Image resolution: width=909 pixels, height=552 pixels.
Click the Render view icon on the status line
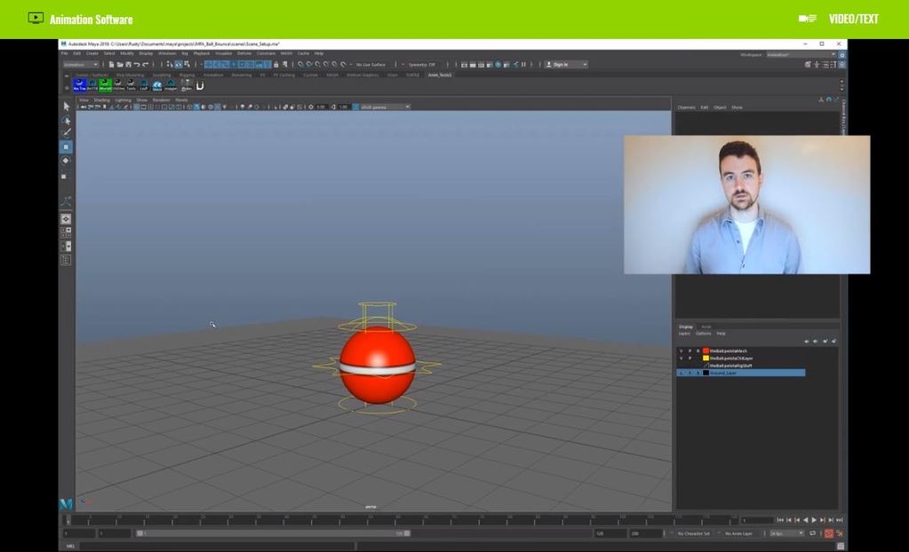click(465, 65)
